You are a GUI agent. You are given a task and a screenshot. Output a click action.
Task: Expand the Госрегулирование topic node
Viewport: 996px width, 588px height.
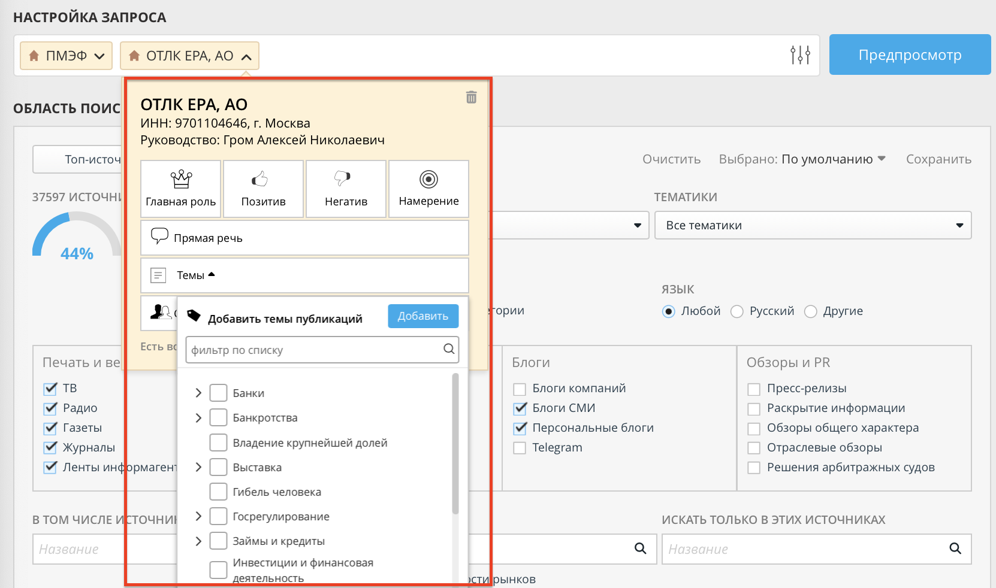click(198, 516)
